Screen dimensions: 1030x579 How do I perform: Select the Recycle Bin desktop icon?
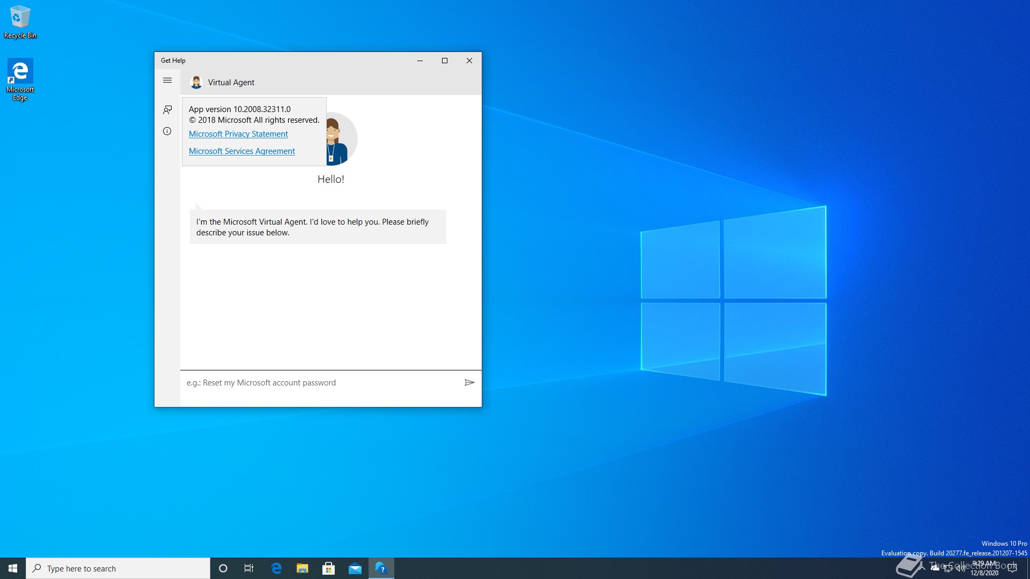20,21
